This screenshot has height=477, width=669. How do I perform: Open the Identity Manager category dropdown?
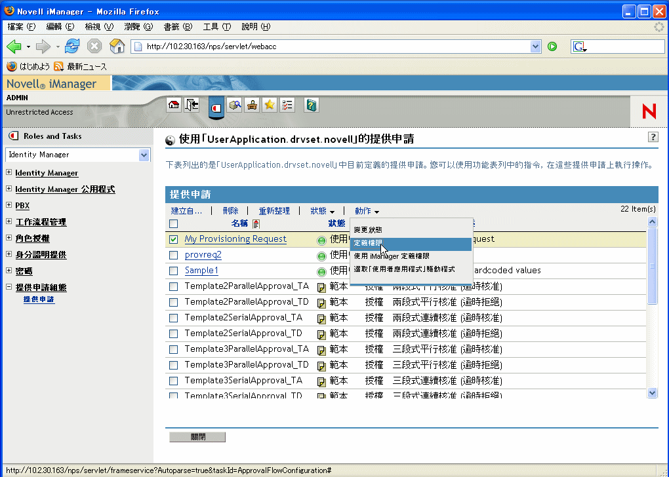coord(144,155)
